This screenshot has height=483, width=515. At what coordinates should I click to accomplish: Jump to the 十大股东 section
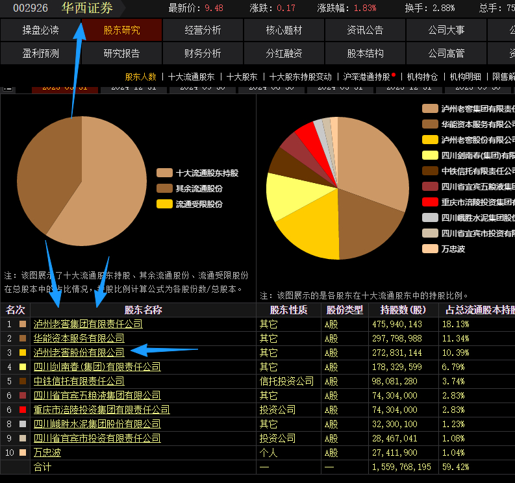[x=242, y=77]
